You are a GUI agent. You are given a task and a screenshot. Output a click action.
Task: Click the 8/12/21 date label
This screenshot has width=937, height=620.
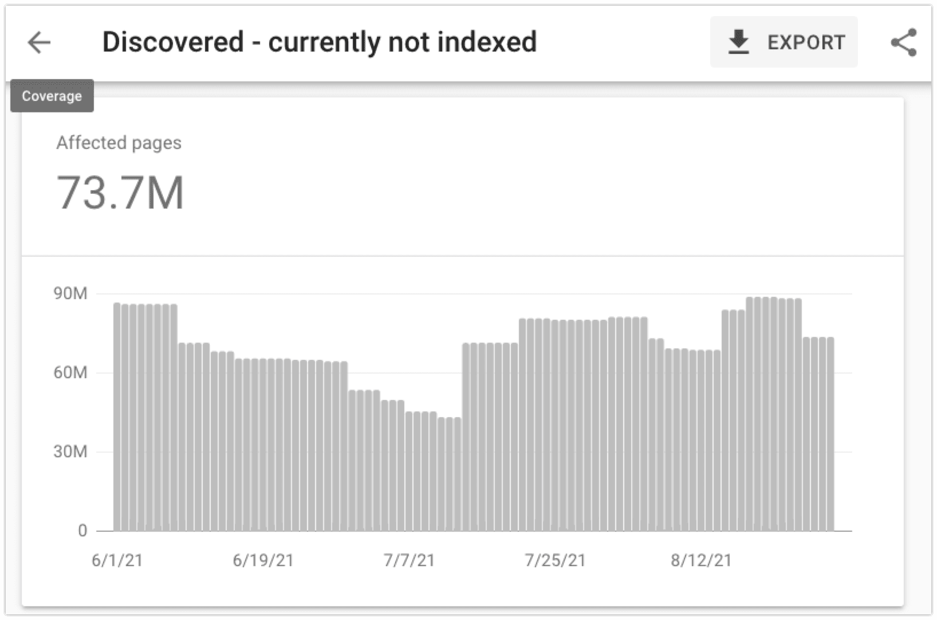(701, 560)
